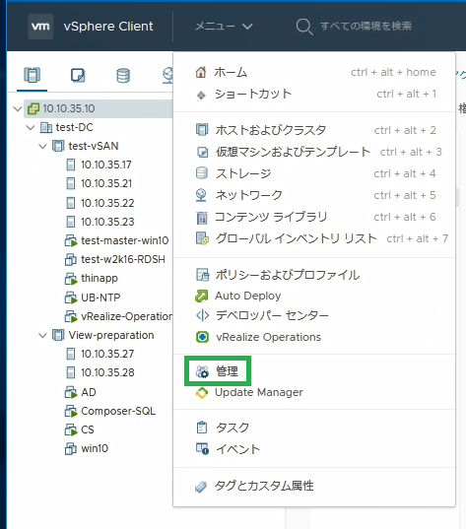This screenshot has width=466, height=529.
Task: Click the ホーム house icon in menu
Action: click(x=201, y=72)
